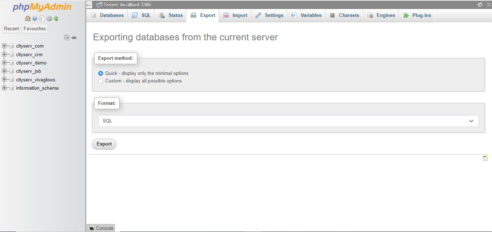Open the Import tab

point(235,15)
